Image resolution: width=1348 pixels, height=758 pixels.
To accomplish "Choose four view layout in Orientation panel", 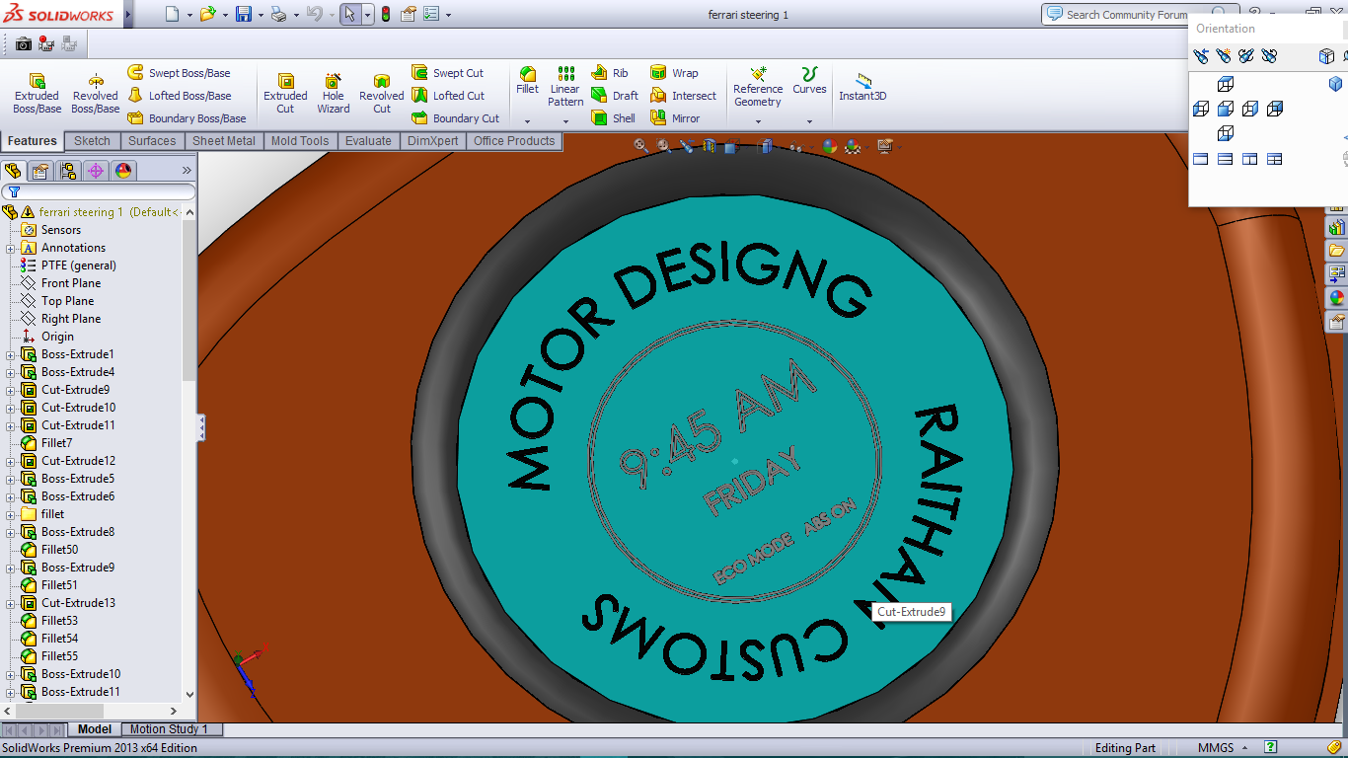I will pyautogui.click(x=1275, y=159).
